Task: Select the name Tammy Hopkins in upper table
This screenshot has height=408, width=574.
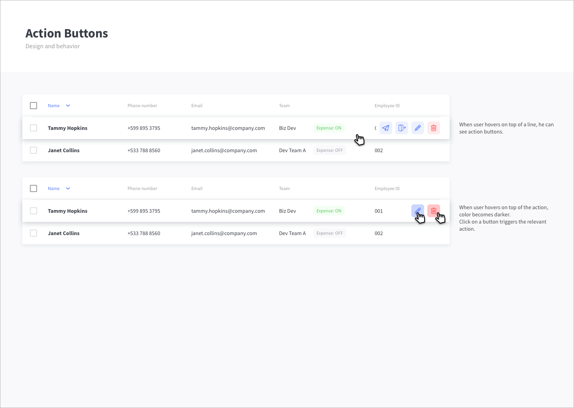Action: coord(67,128)
